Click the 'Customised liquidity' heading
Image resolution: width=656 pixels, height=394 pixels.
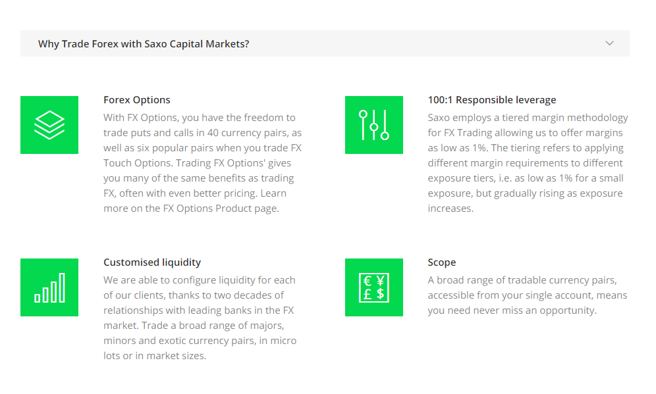click(152, 262)
